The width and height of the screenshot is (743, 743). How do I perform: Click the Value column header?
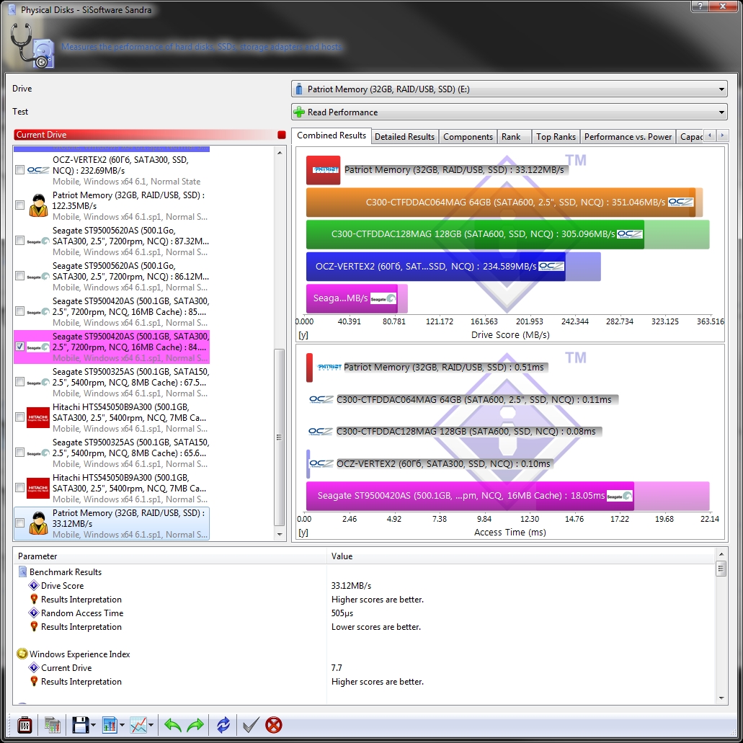(521, 556)
